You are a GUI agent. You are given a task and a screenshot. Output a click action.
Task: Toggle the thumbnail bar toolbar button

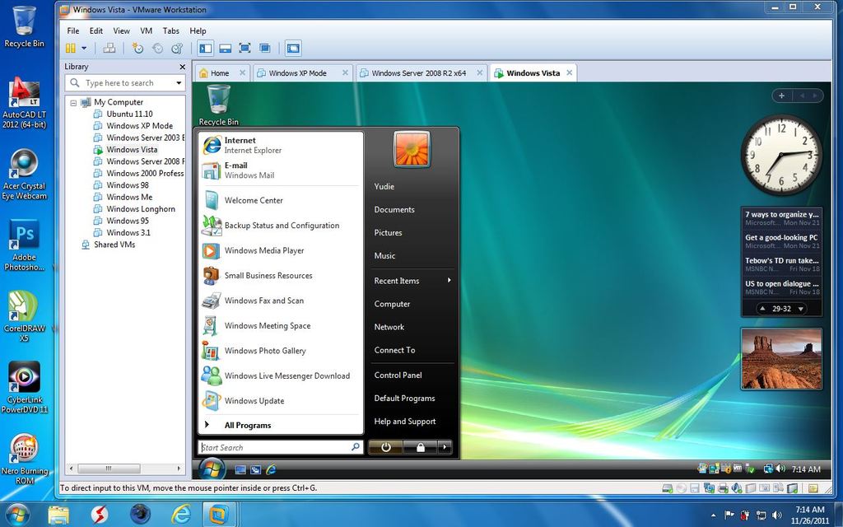[226, 49]
